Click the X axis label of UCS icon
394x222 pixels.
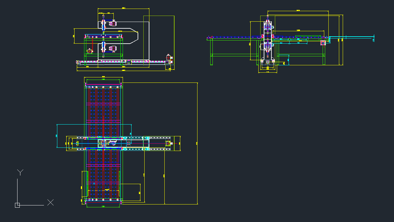coord(50,202)
